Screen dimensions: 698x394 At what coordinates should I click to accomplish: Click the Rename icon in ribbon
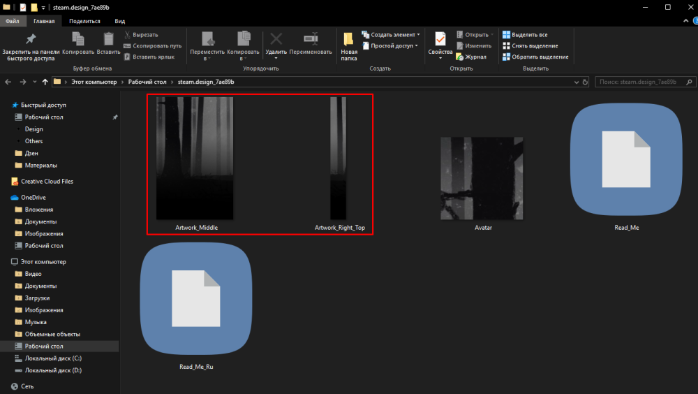311,39
